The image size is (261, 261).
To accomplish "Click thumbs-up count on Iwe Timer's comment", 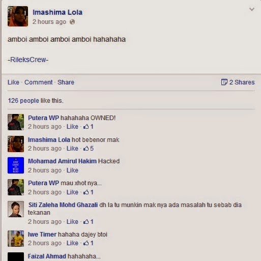I will click(x=88, y=243).
